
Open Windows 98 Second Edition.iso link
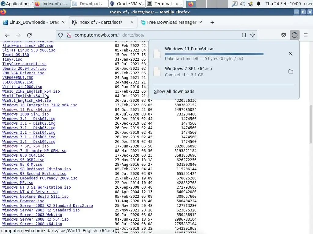click(x=34, y=174)
